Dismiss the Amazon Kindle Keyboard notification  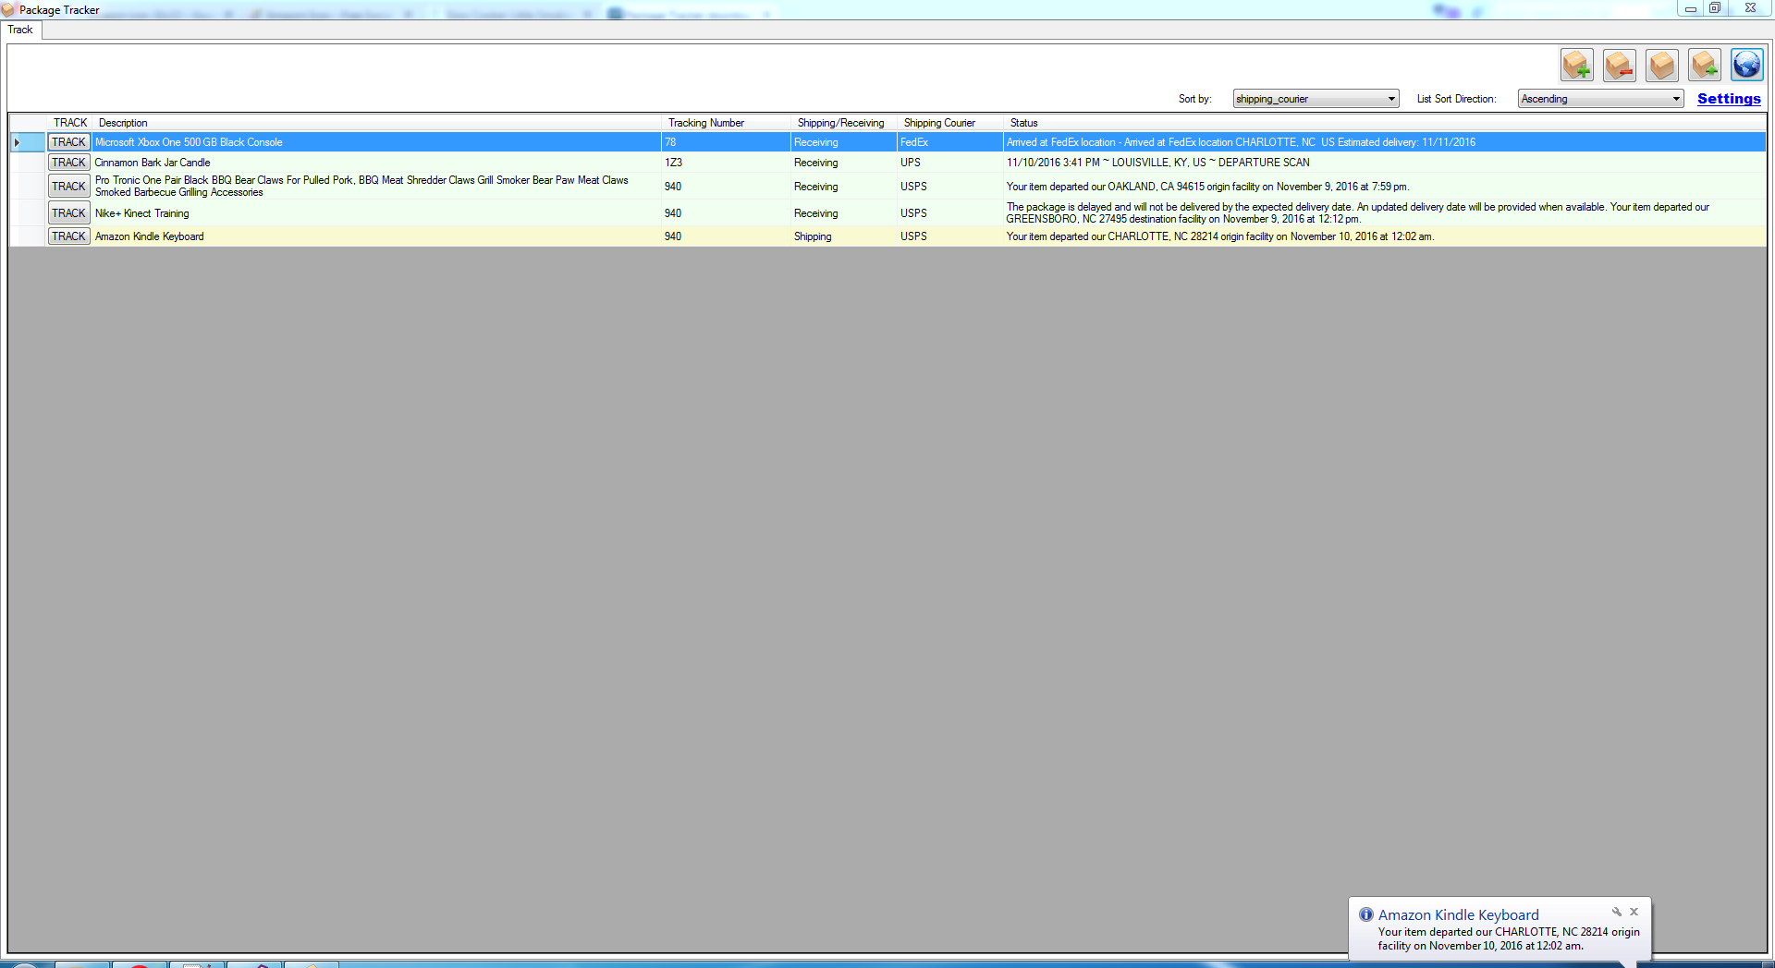tap(1634, 912)
